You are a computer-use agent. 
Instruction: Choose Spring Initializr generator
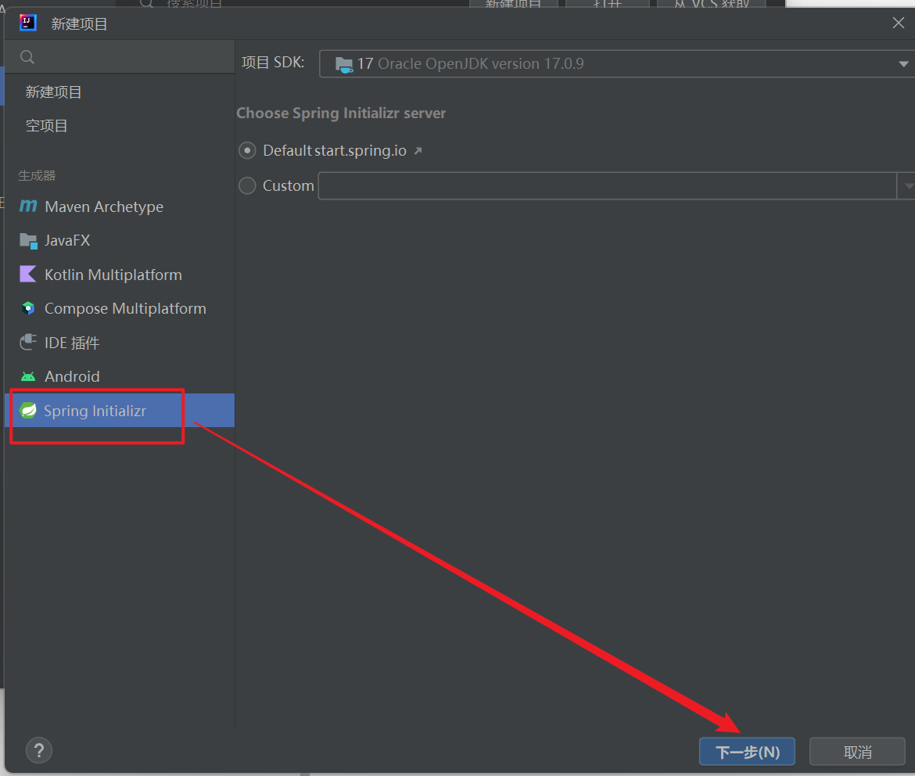tap(119, 411)
